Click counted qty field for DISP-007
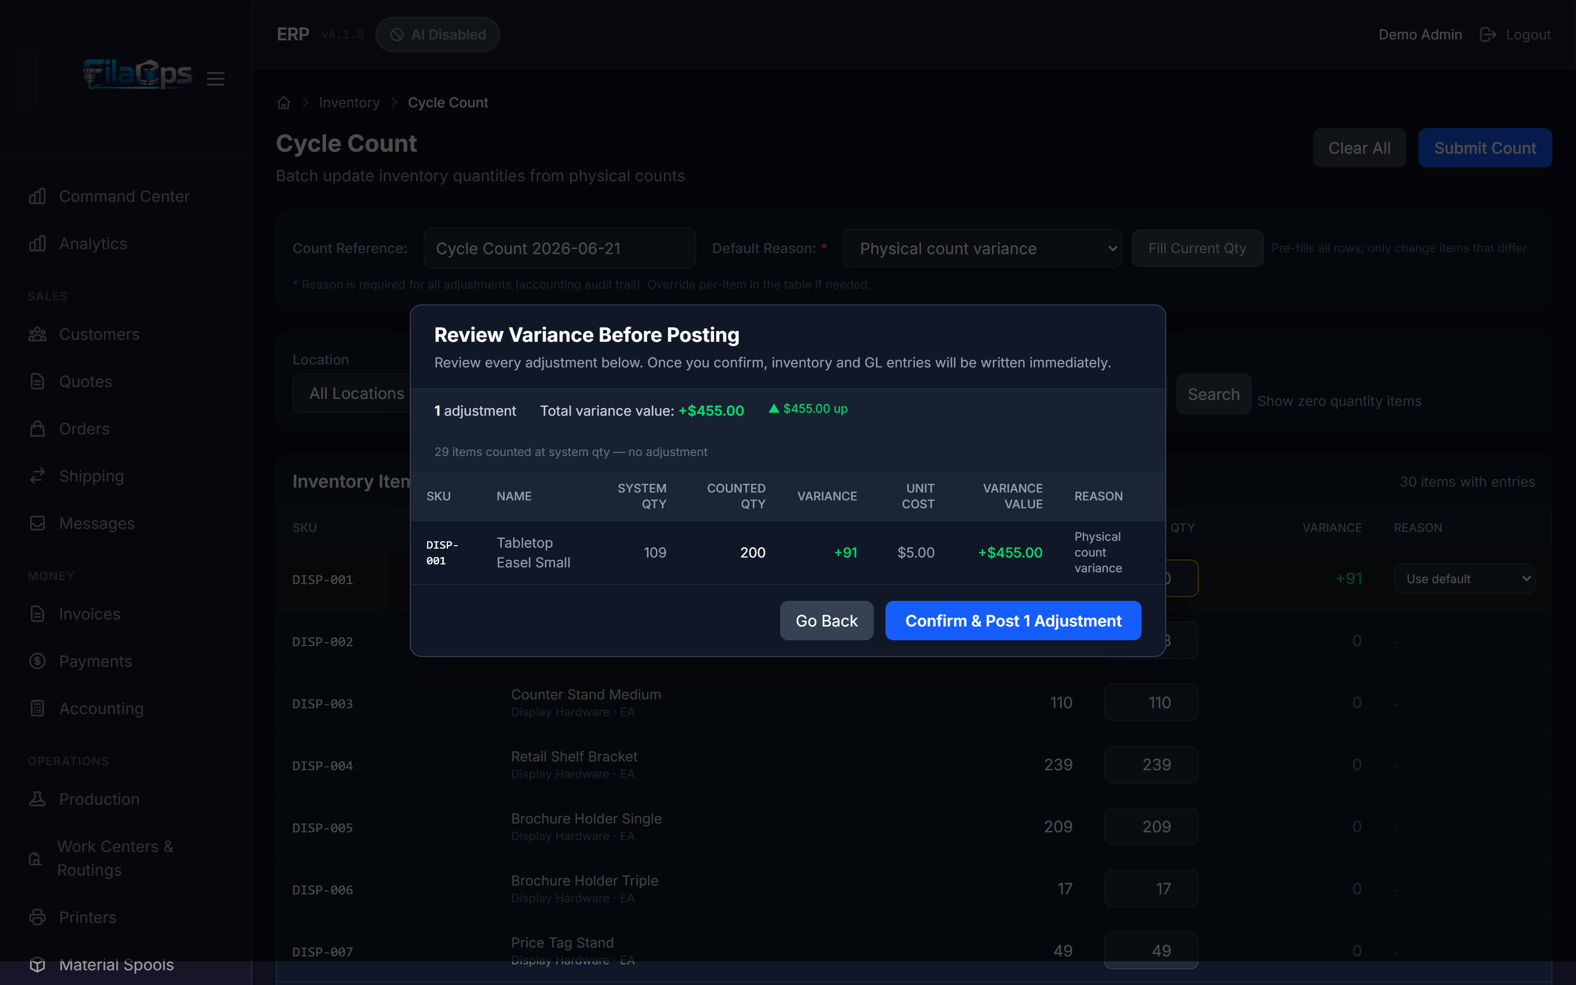Viewport: 1576px width, 985px height. 1151,951
